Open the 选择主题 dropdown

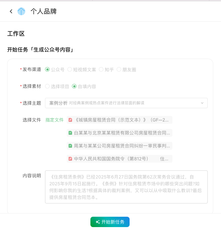coord(126,103)
